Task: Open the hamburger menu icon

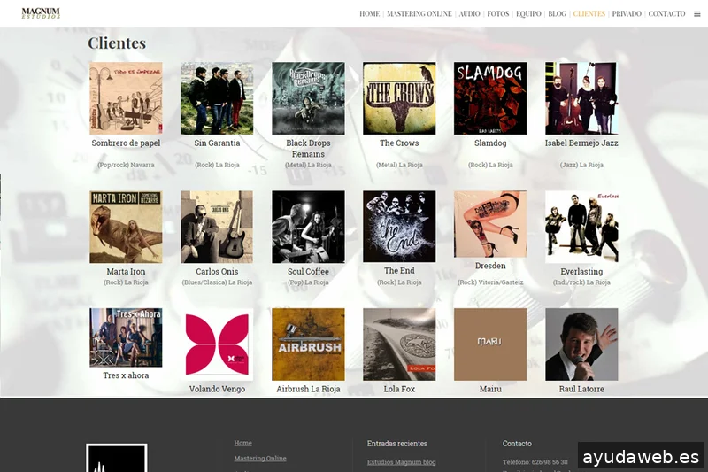Action: coord(697,14)
